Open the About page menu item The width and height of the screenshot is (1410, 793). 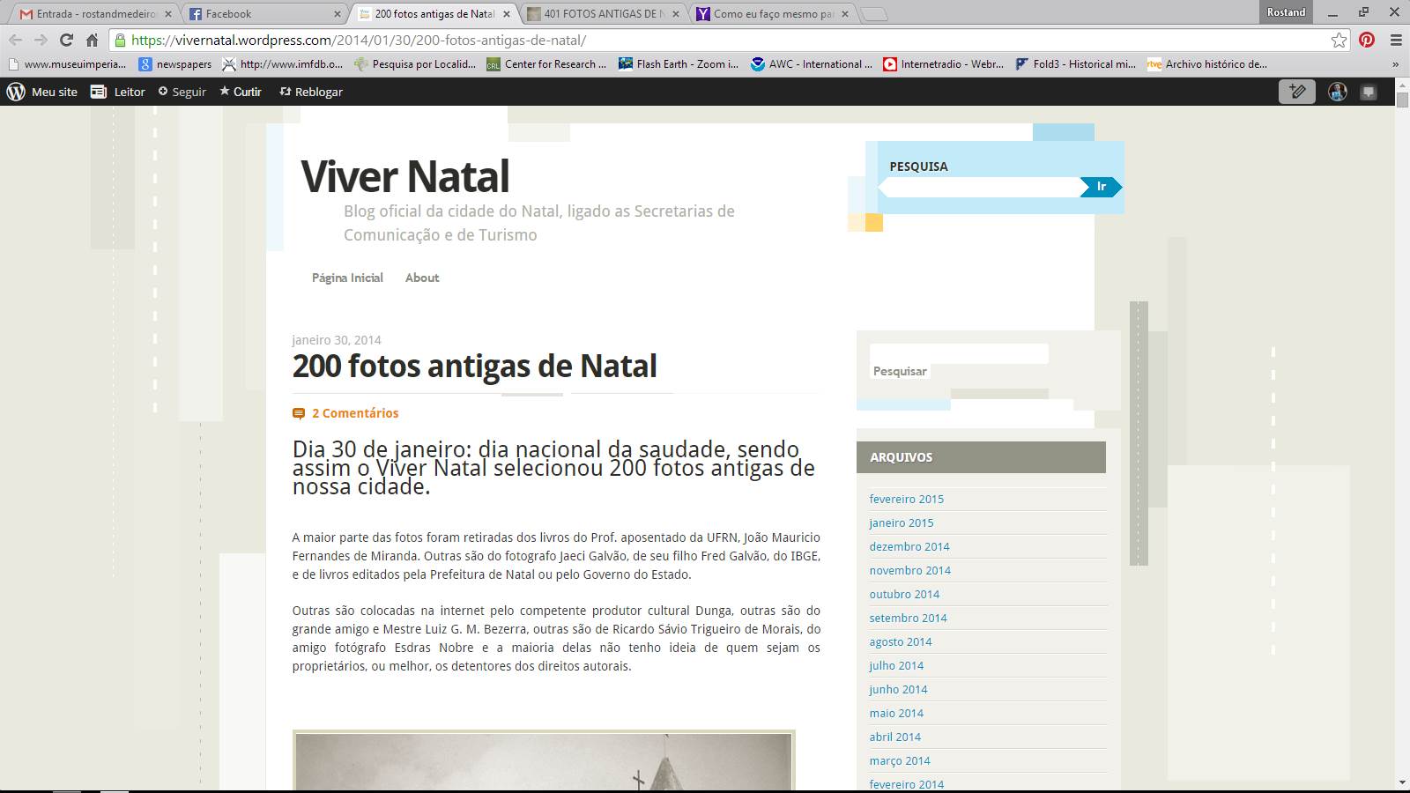422,278
